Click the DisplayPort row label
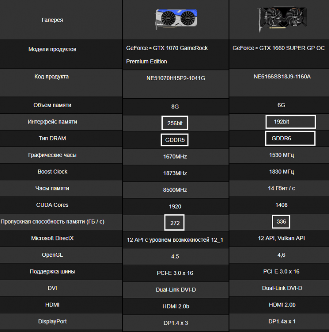Screen dimensions: 329x332 [x=52, y=321]
